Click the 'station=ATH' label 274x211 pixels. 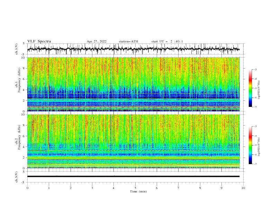point(128,41)
